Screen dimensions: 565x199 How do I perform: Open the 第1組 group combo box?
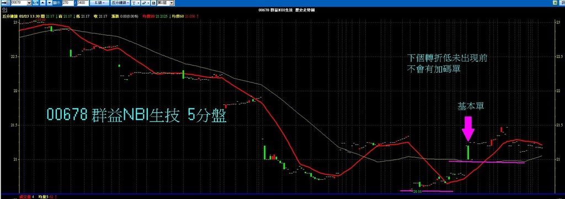pyautogui.click(x=166, y=3)
